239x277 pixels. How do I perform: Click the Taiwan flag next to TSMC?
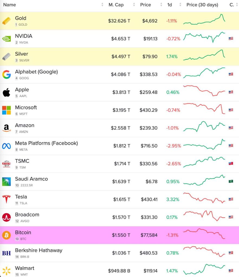pos(231,164)
